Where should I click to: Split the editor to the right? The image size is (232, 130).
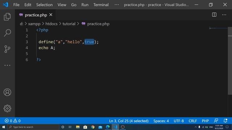(x=214, y=15)
